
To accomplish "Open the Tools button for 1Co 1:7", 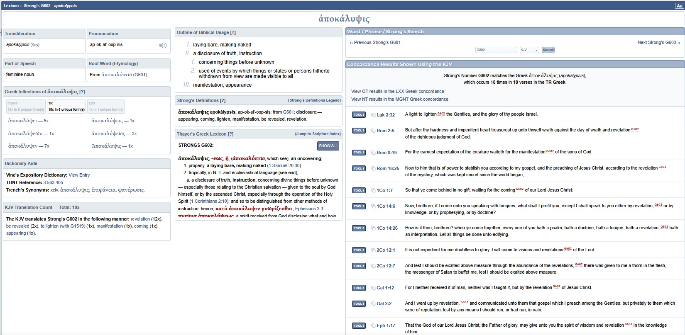I will [359, 190].
